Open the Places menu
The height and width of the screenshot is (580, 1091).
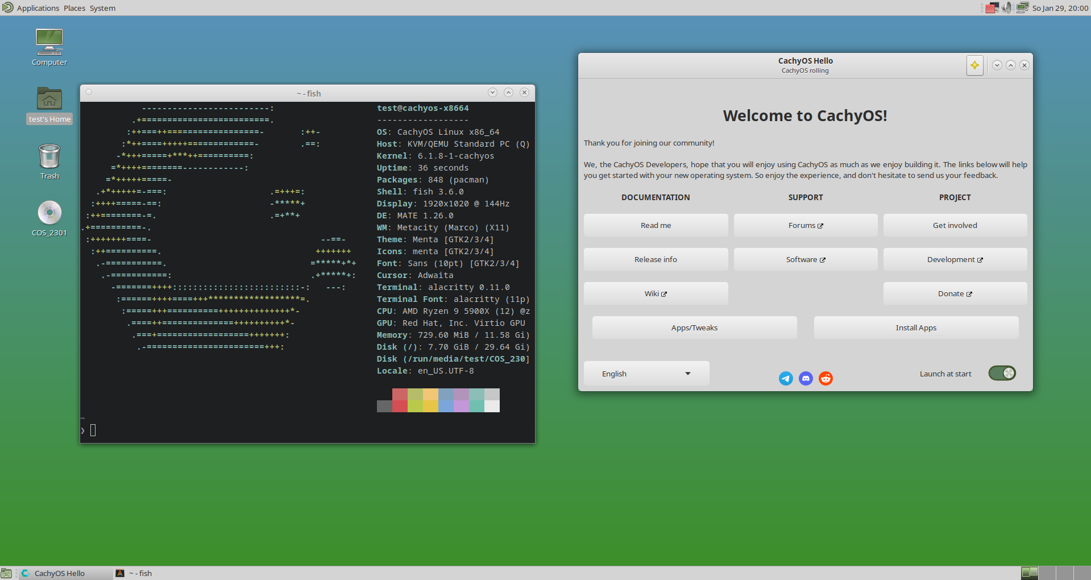pyautogui.click(x=74, y=8)
